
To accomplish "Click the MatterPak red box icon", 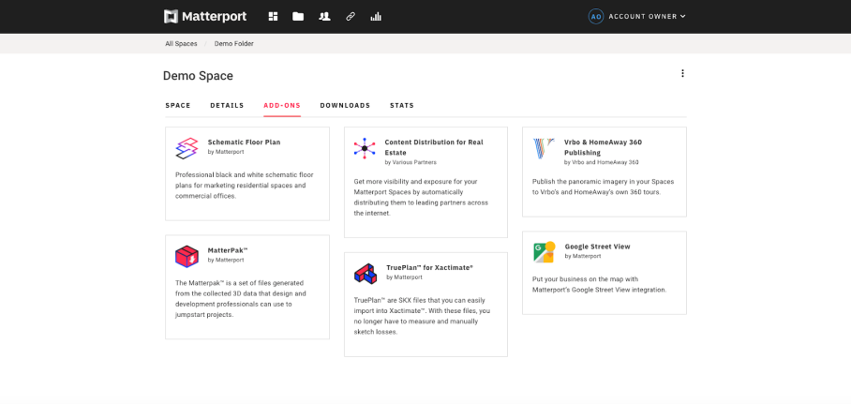I will [187, 256].
